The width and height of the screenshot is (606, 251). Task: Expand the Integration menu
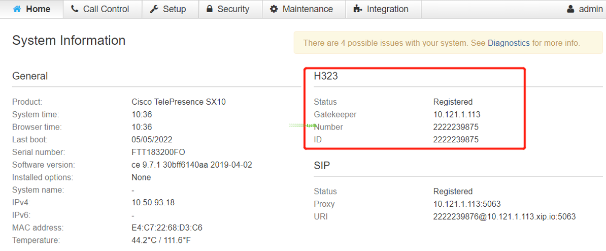387,9
